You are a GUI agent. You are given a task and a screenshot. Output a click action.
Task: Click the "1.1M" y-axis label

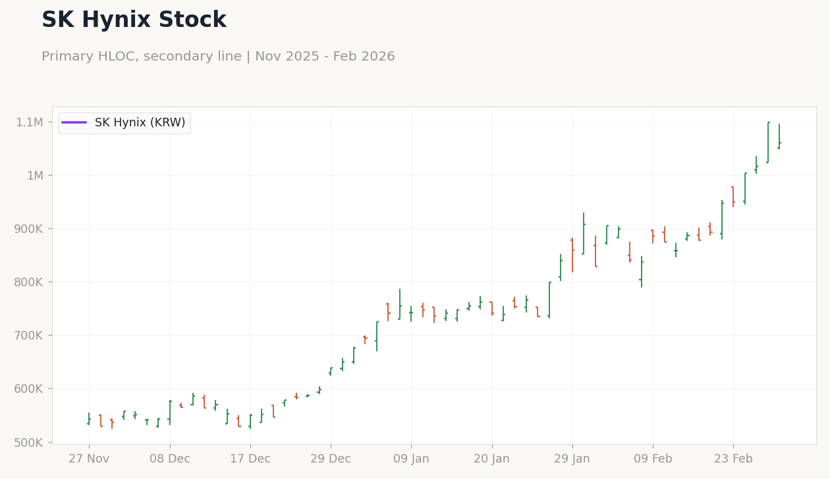click(30, 122)
